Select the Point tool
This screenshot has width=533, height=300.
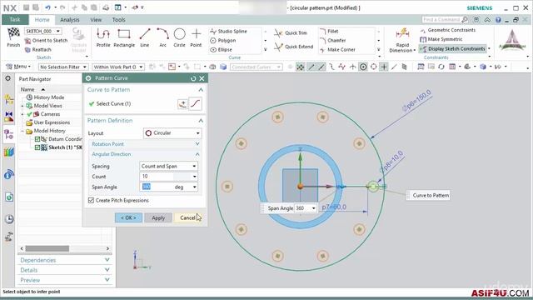[196, 37]
